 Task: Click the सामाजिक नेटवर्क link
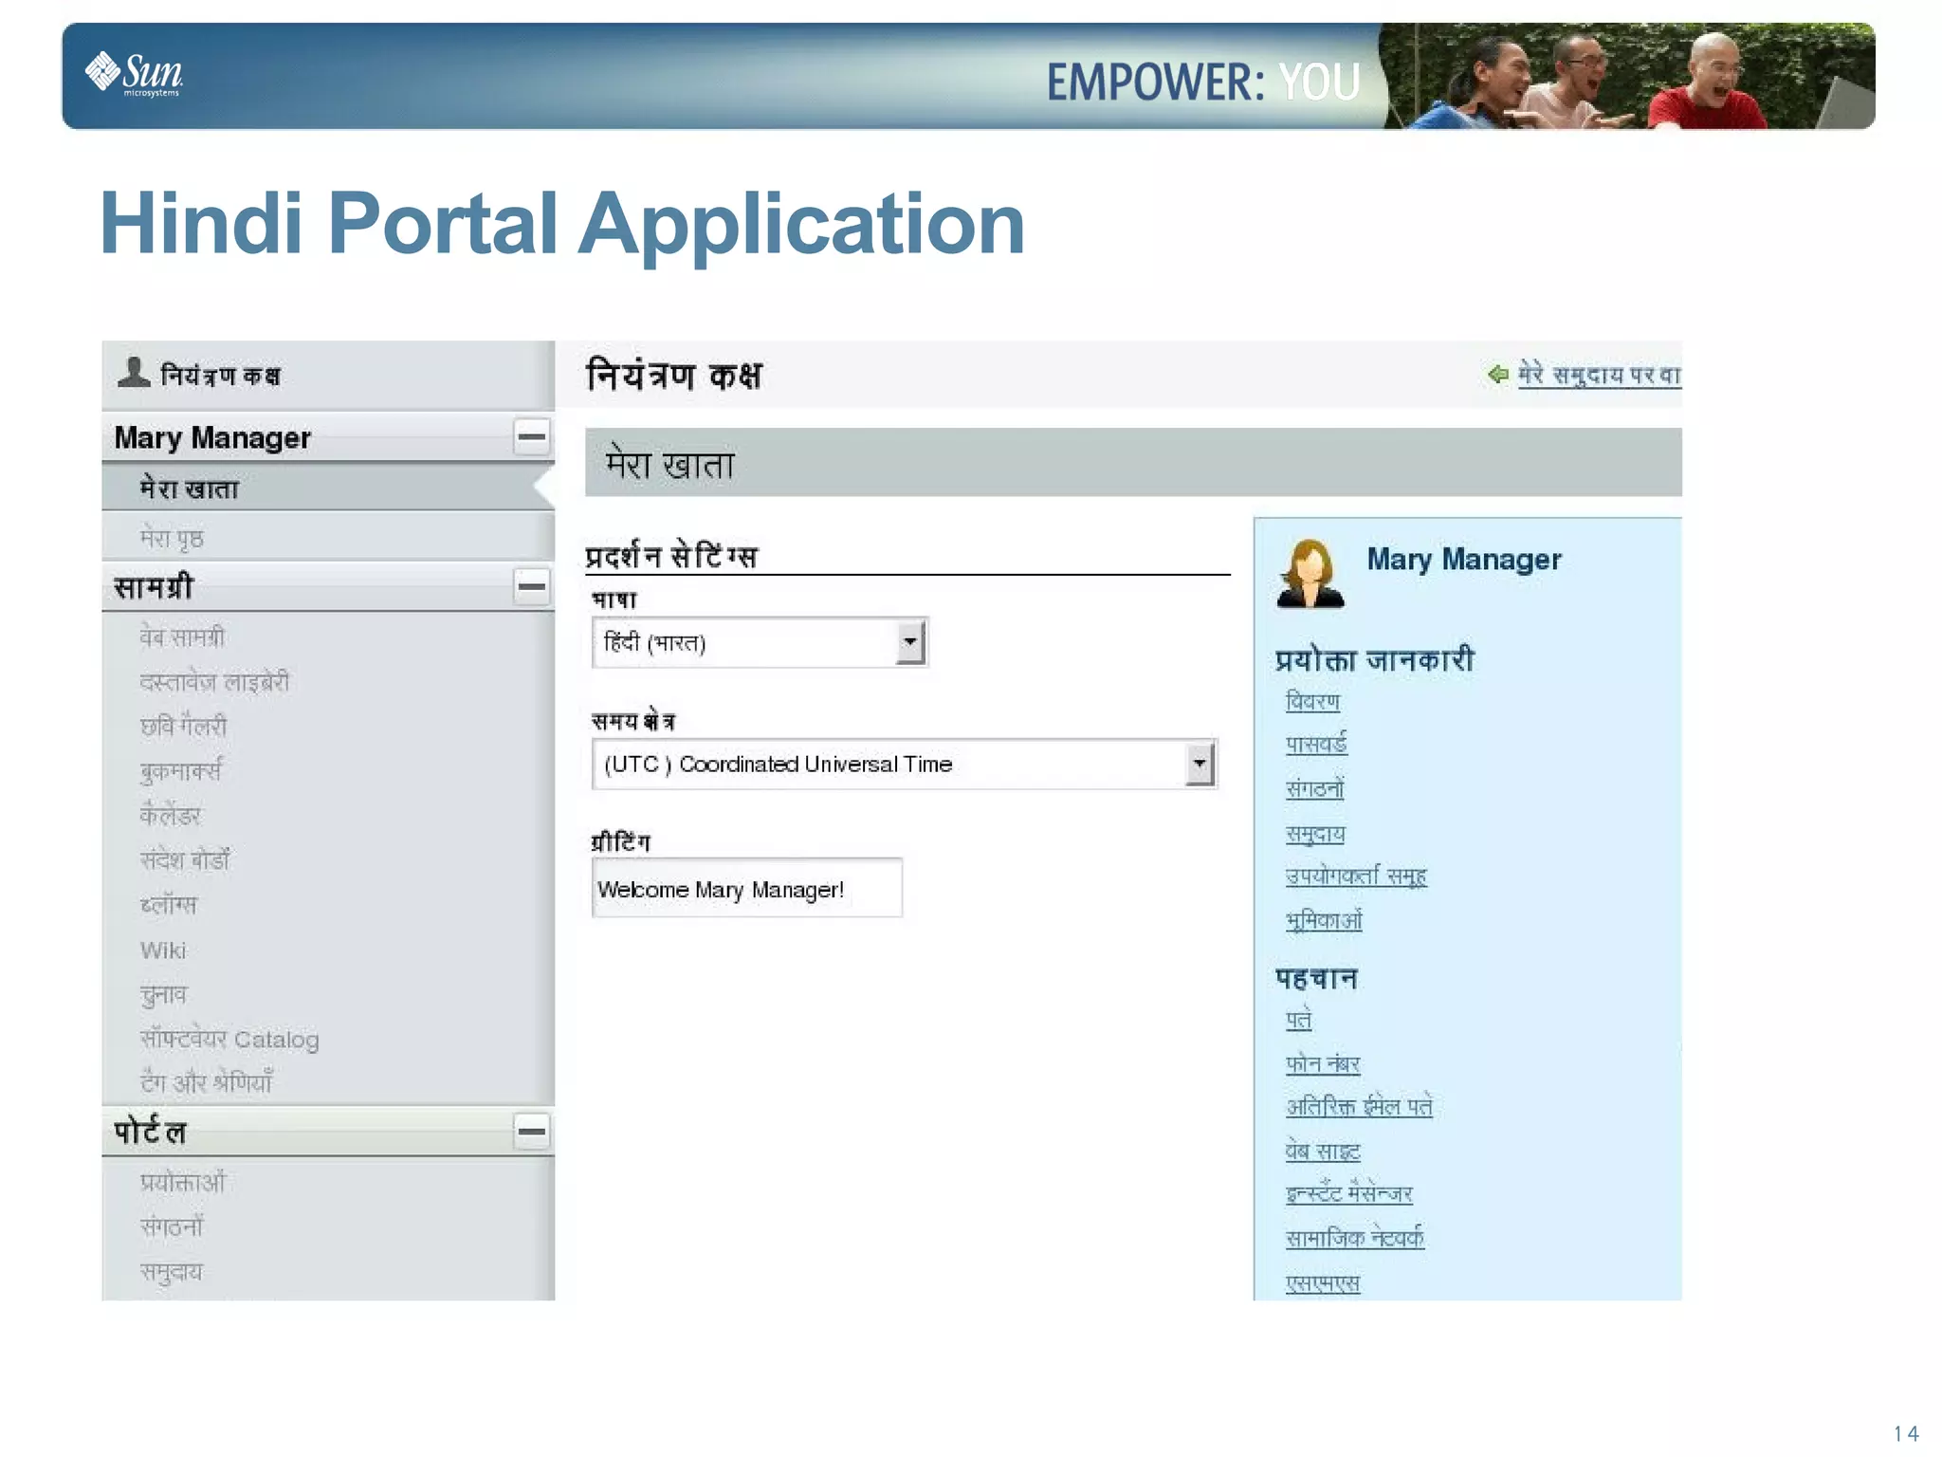click(x=1354, y=1238)
